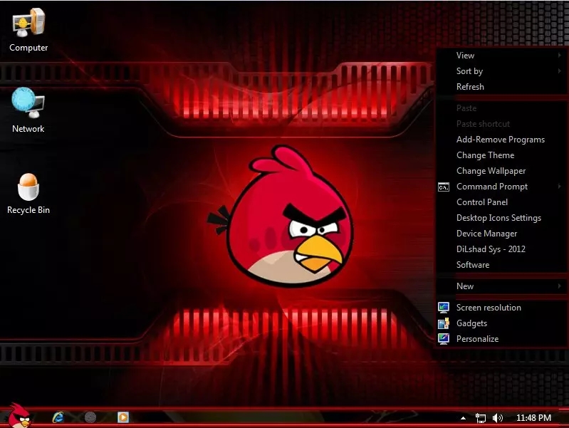Select Change Wallpaper menu entry
The height and width of the screenshot is (428, 569).
click(x=491, y=171)
